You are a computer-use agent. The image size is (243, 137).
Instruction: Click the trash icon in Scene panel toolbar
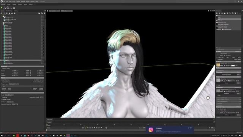click(44, 13)
